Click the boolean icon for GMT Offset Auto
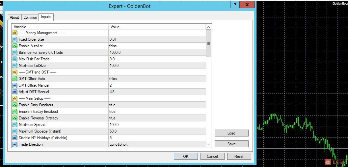348x167 pixels. click(x=14, y=79)
